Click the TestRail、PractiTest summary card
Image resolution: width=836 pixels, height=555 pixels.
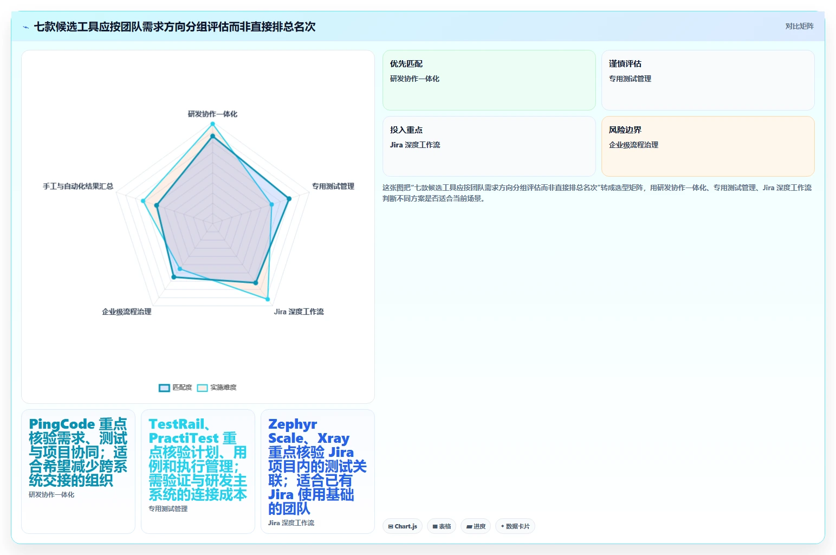(198, 472)
